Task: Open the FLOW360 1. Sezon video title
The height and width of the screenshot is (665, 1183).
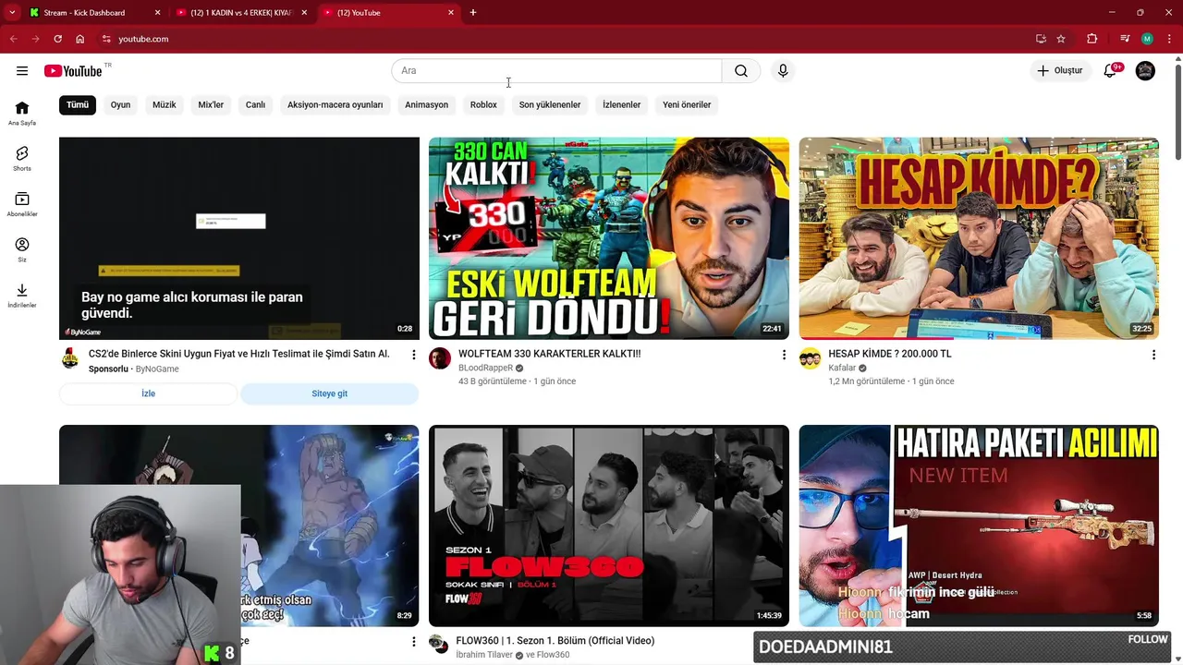Action: [x=555, y=641]
